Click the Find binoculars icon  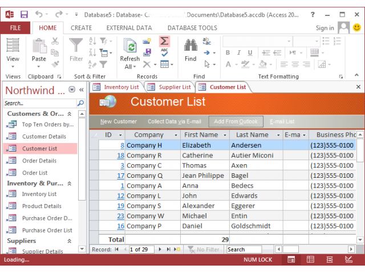click(190, 46)
